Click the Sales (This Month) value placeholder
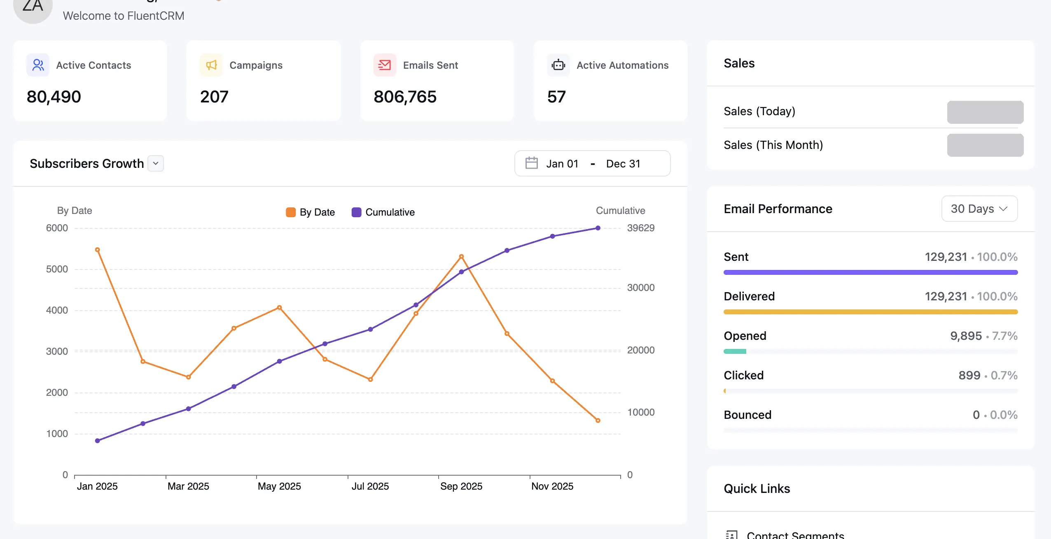The width and height of the screenshot is (1051, 539). click(x=985, y=145)
